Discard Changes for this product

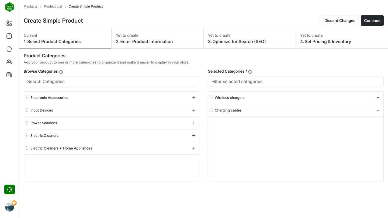(340, 20)
